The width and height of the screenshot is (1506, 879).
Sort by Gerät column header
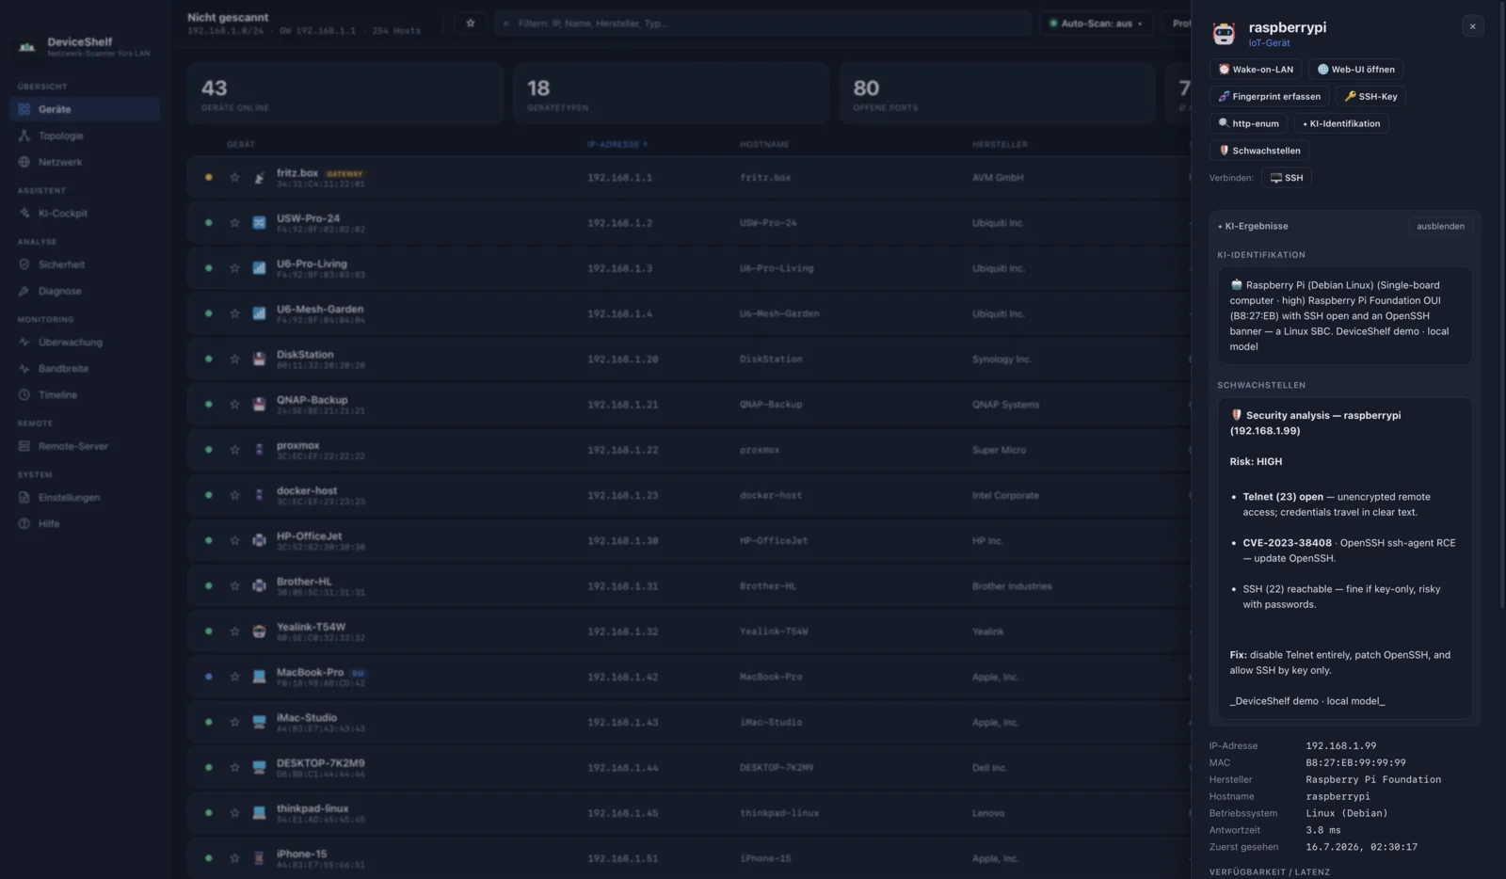coord(241,145)
